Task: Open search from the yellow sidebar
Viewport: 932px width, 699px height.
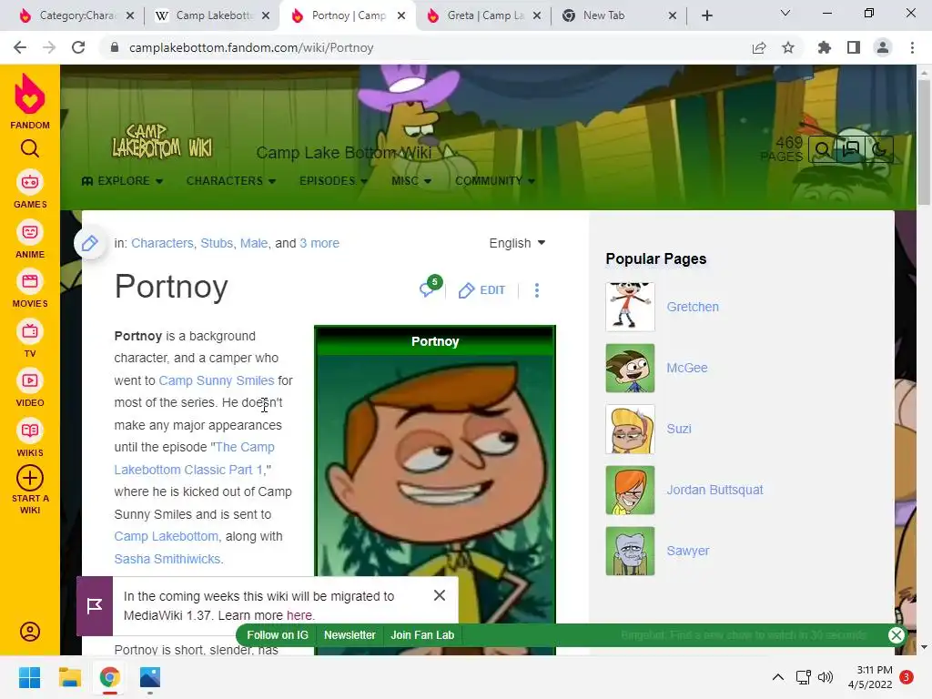Action: point(30,148)
